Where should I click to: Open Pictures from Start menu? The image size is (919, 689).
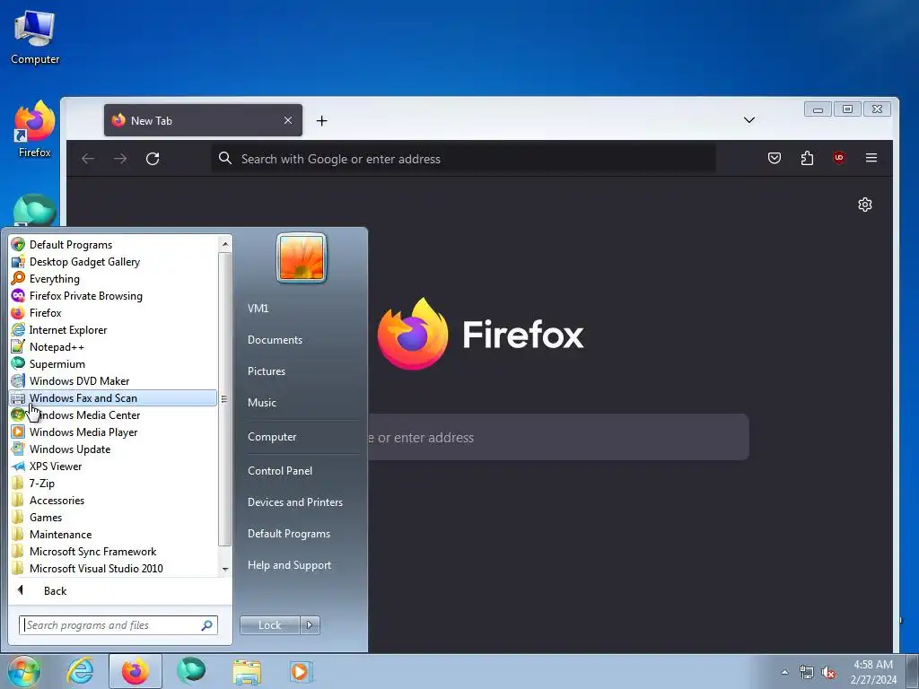click(266, 371)
